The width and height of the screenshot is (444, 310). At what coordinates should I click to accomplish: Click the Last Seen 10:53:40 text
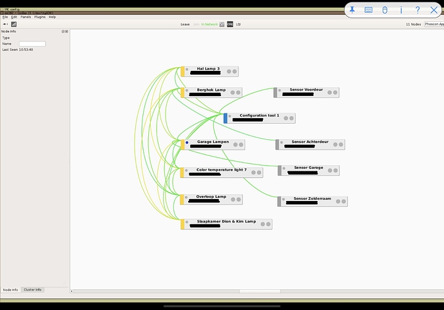pyautogui.click(x=17, y=50)
